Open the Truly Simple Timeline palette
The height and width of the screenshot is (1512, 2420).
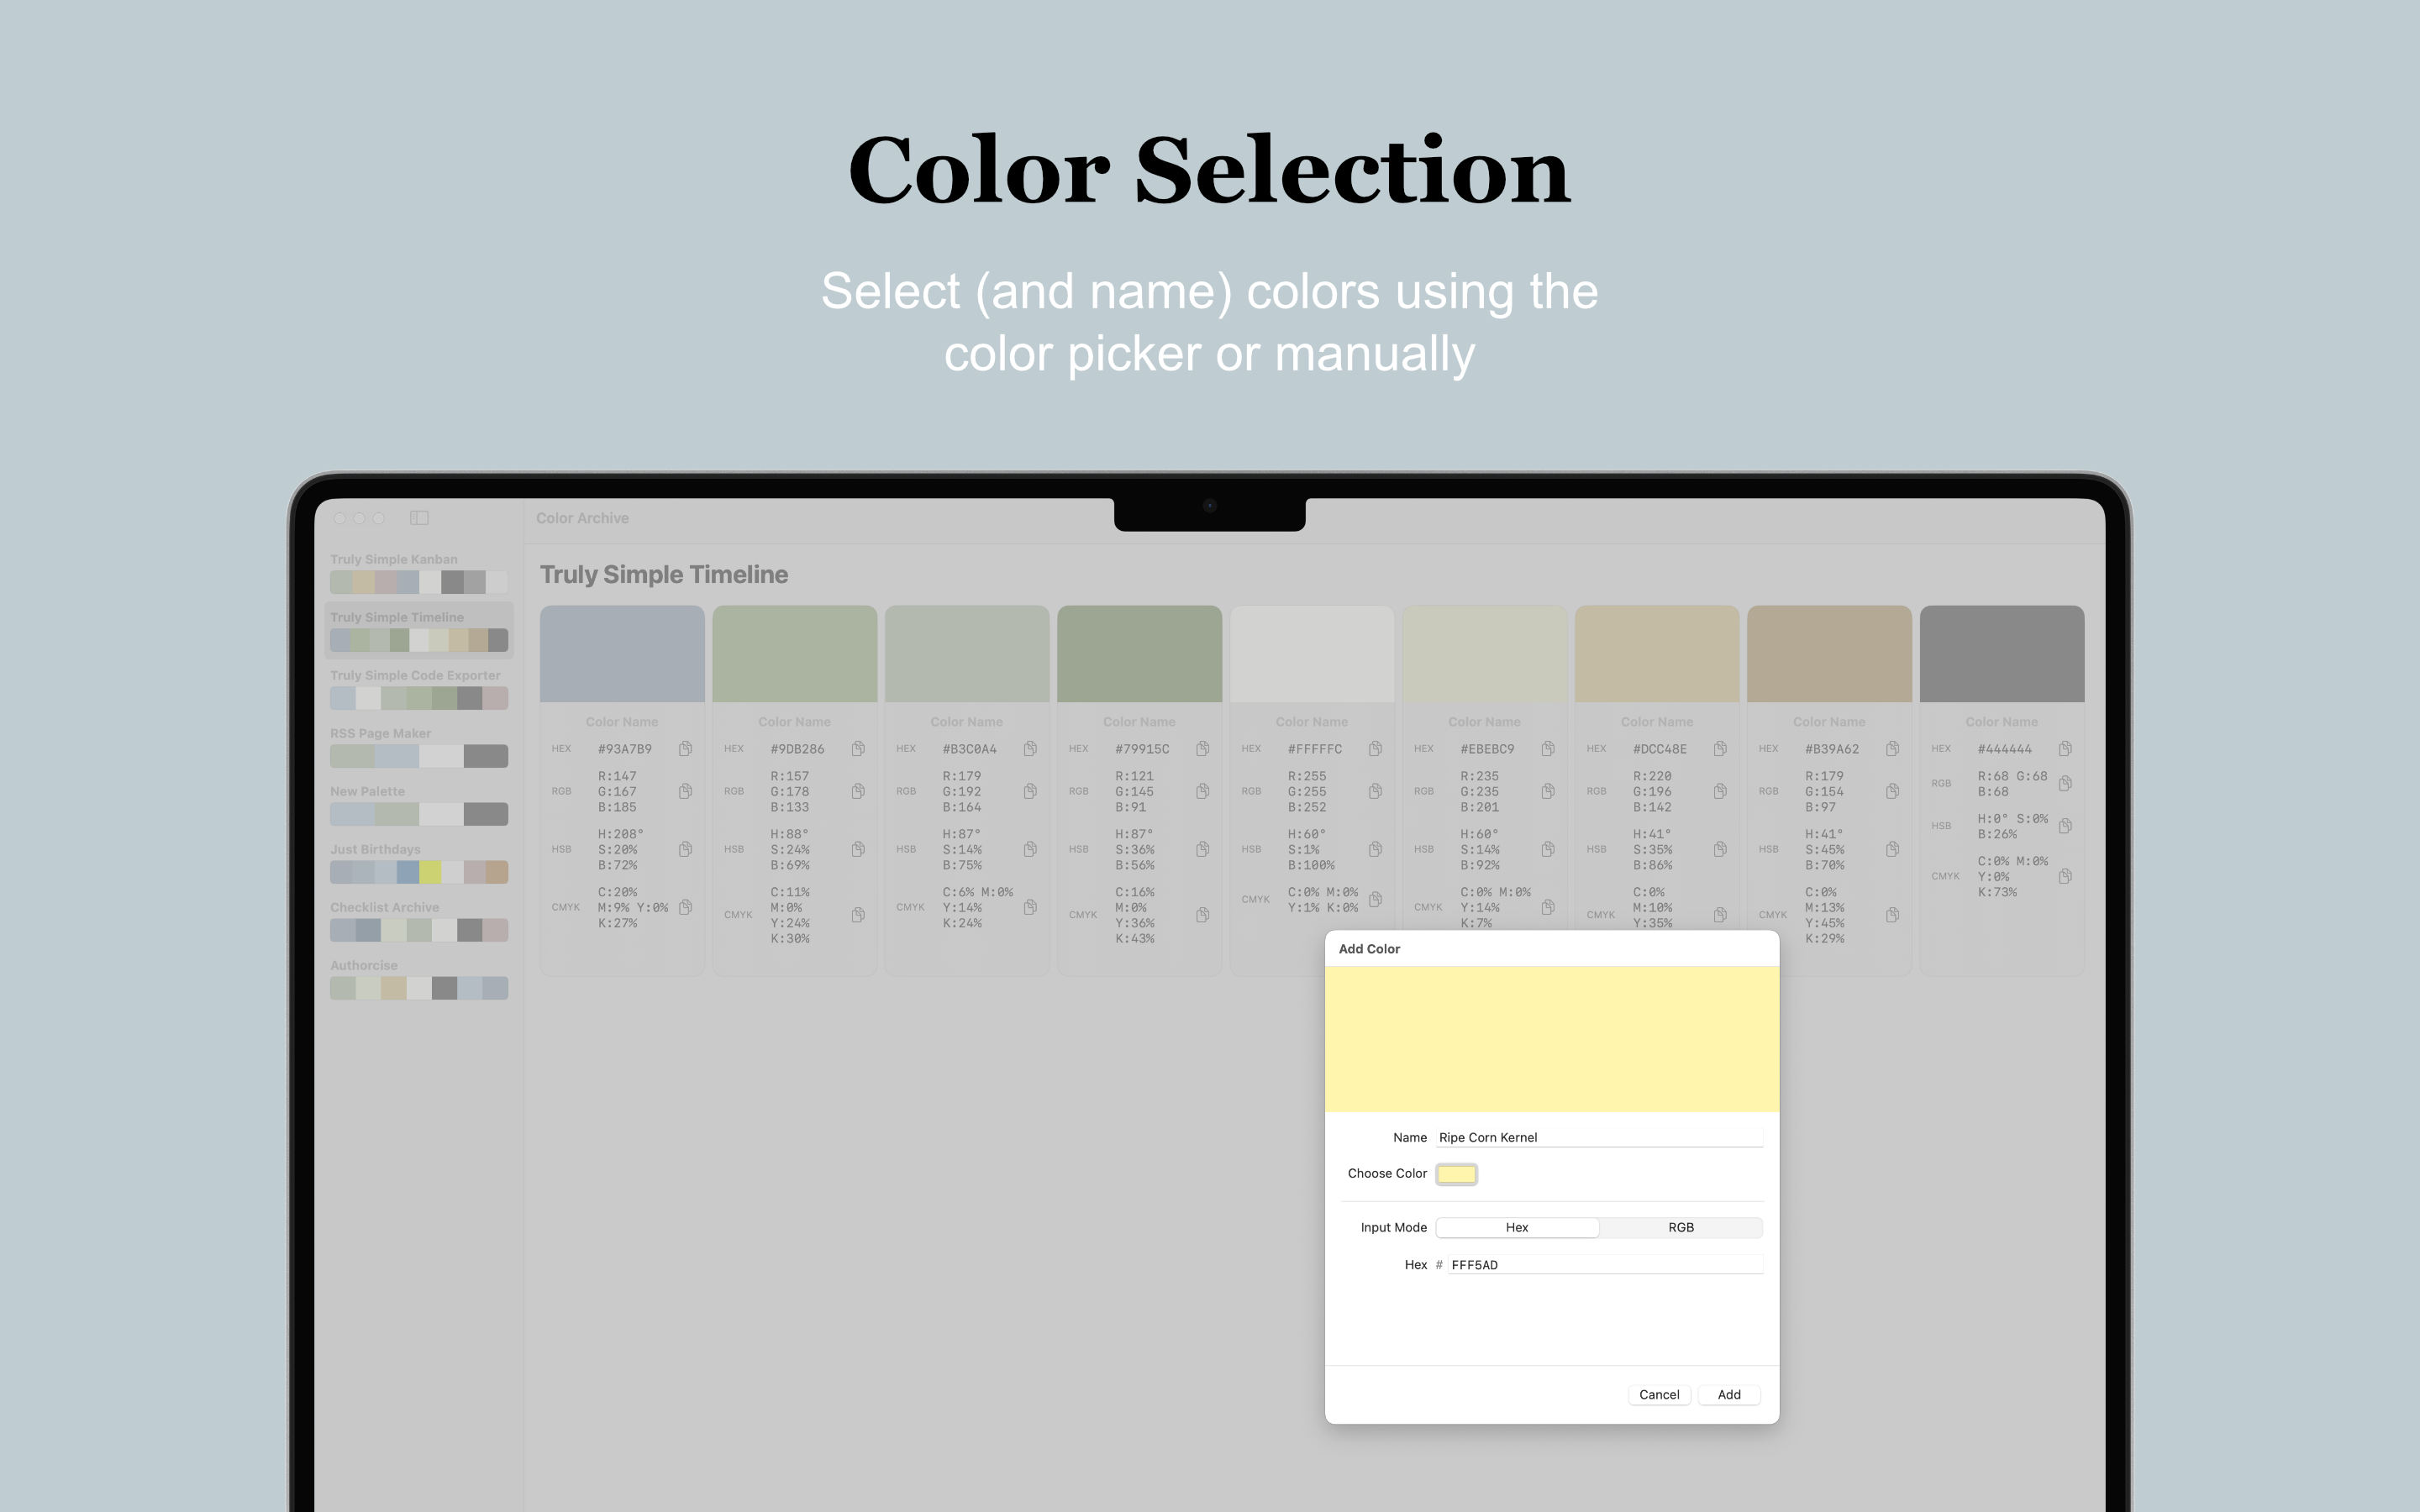tap(419, 630)
